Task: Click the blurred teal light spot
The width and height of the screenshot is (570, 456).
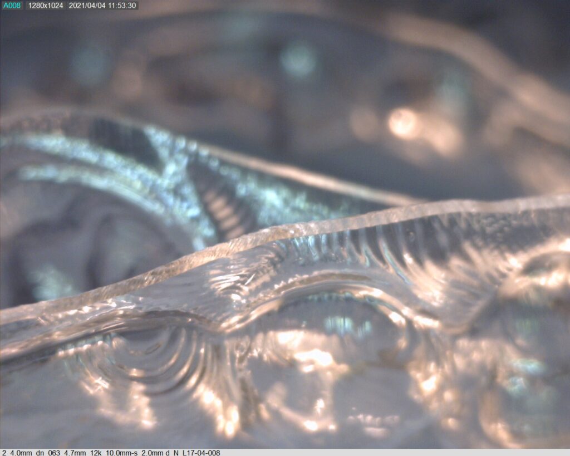Action: [x=298, y=59]
